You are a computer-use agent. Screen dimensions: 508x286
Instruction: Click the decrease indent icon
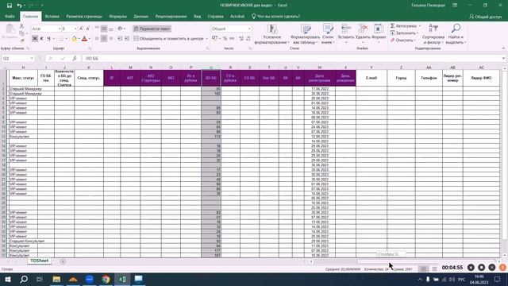coord(120,39)
